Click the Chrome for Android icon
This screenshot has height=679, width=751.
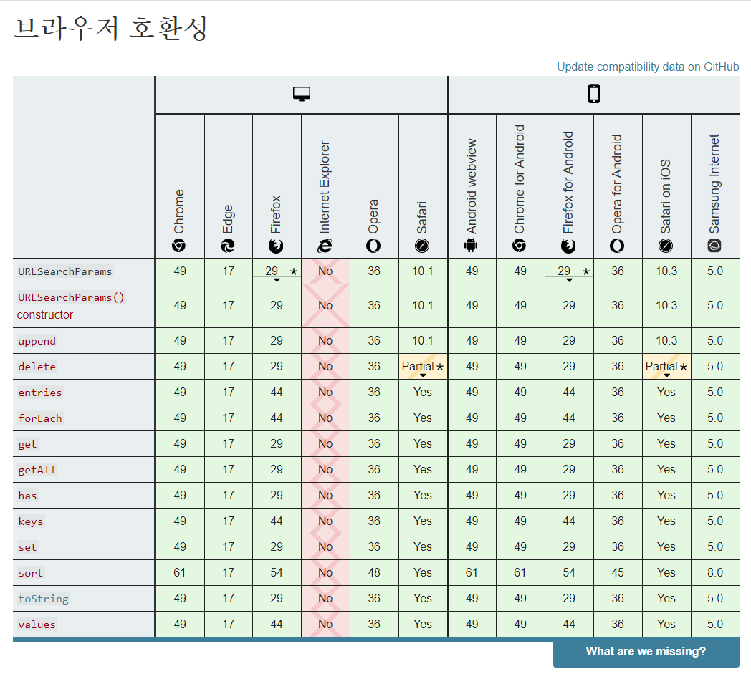pos(520,246)
